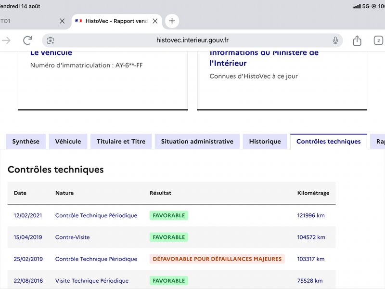Click the Numéro d'immatriculation AY-6**-FF text
The width and height of the screenshot is (385, 289).
pyautogui.click(x=87, y=66)
